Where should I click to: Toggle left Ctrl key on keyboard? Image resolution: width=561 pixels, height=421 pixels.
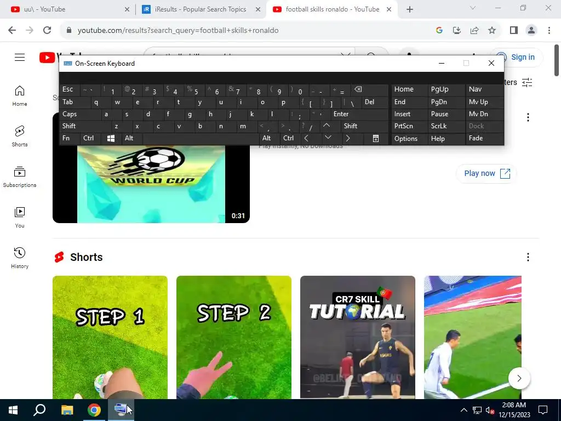91,138
